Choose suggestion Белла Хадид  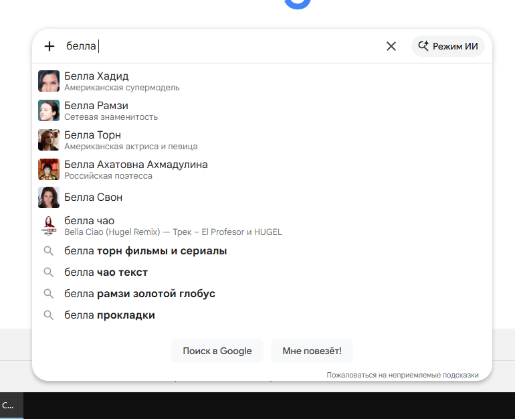262,81
